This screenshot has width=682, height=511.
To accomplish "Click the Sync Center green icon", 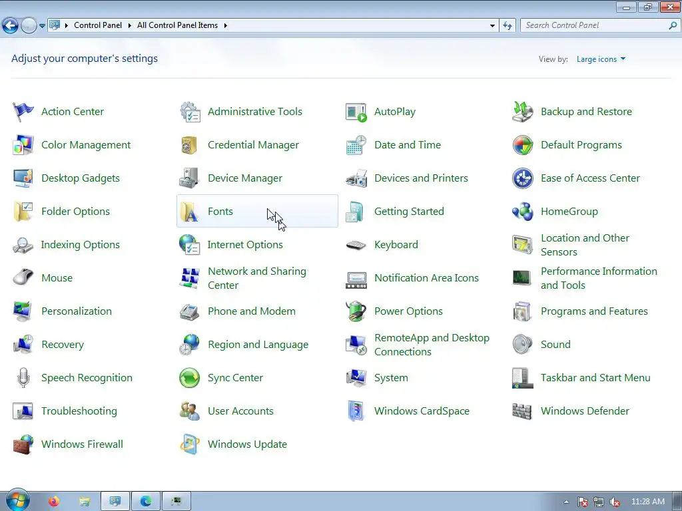I will pos(190,378).
